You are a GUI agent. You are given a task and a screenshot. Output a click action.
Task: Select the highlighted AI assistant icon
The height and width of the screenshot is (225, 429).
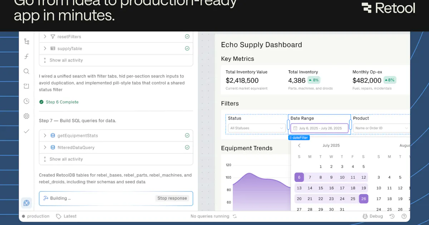point(26,203)
